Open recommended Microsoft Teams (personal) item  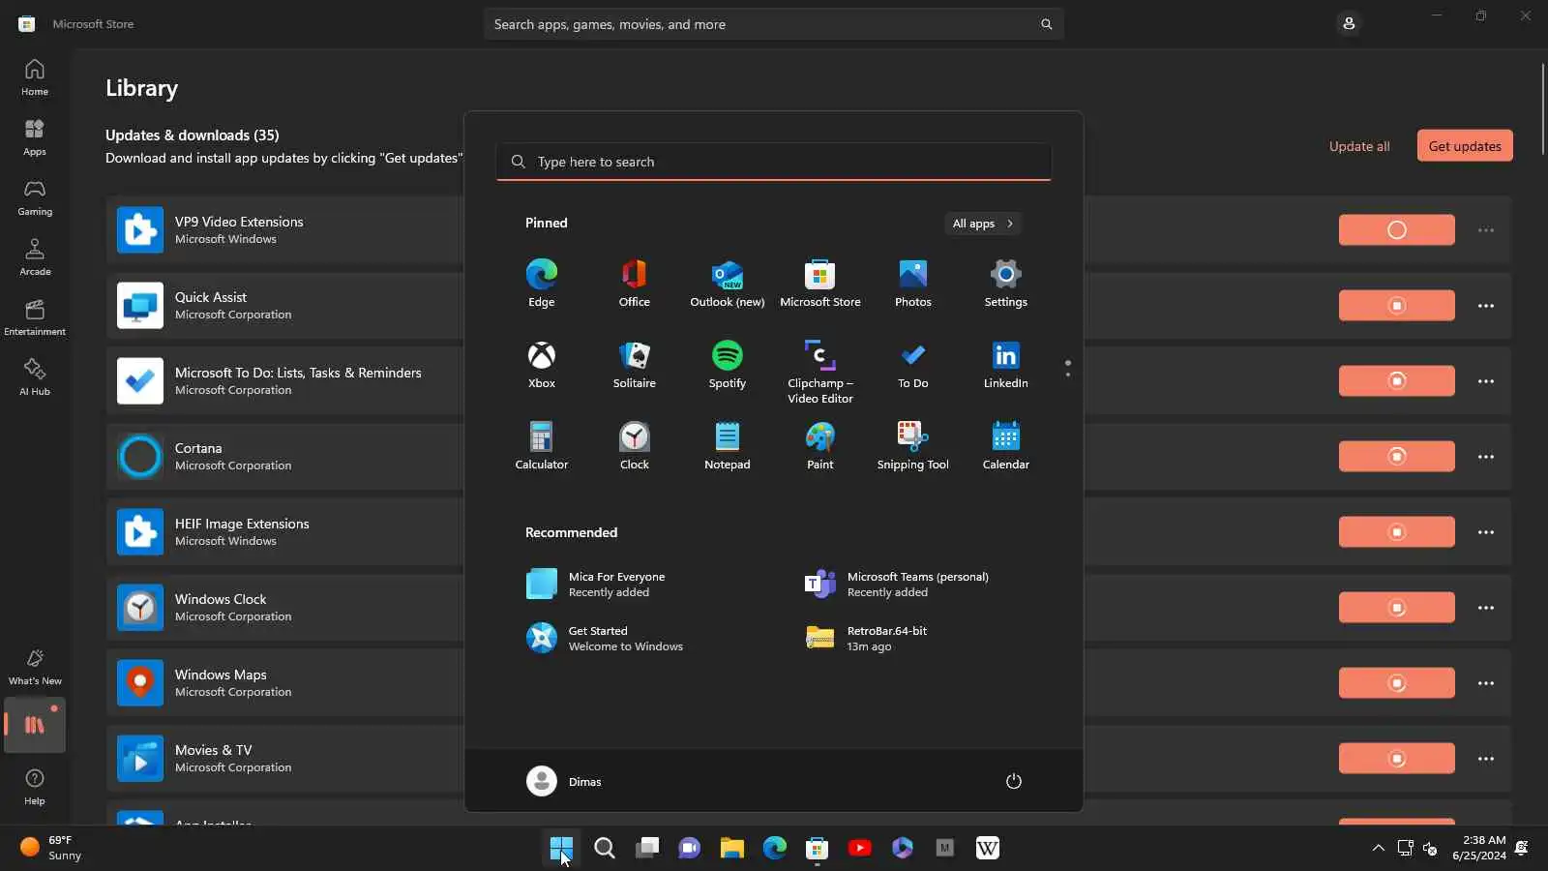click(x=898, y=584)
